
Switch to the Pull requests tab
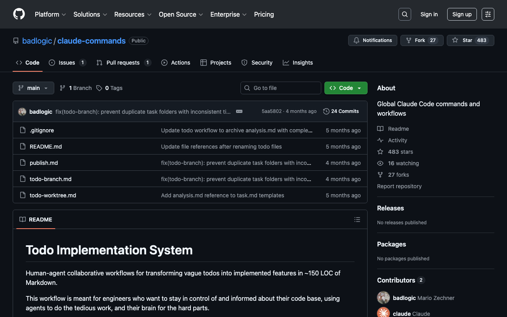123,63
